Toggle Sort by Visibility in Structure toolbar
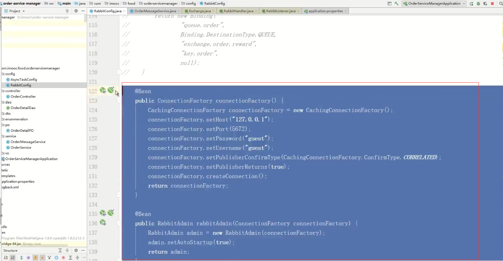Screen dimensions: 503x261 click(6, 257)
